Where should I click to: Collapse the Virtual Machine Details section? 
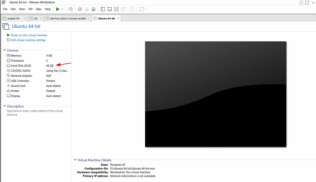click(75, 160)
